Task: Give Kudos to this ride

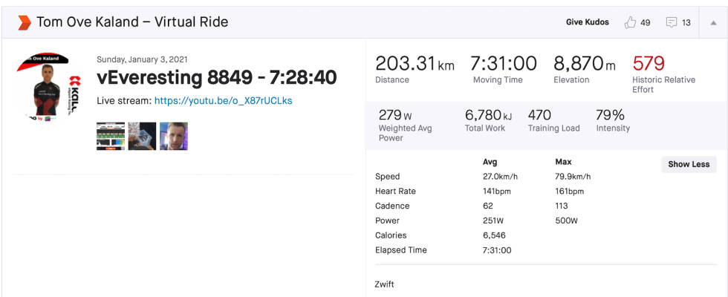Action: 588,22
